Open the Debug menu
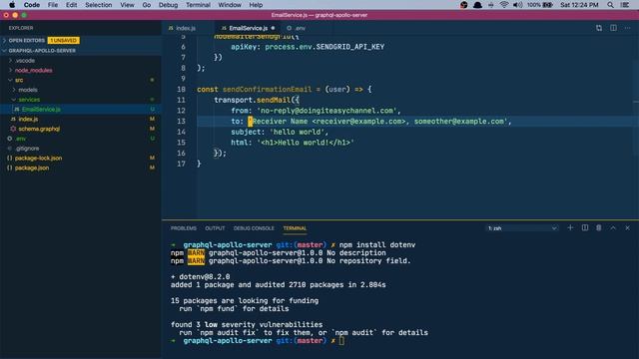This screenshot has width=639, height=359. pyautogui.click(x=168, y=5)
